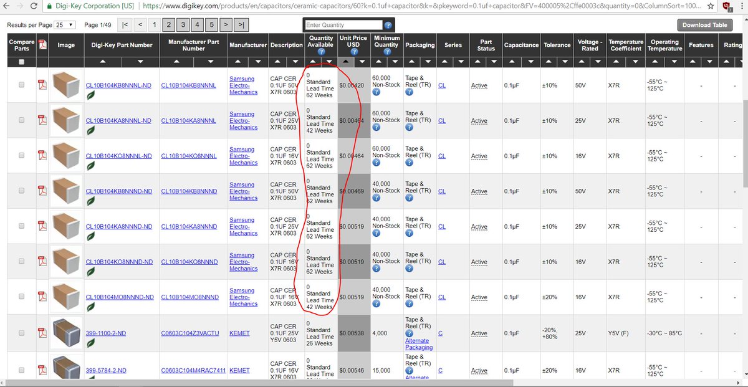Click Non-Stock help icon in CL10B104KB8NNNL row
748x387 pixels.
376,92
